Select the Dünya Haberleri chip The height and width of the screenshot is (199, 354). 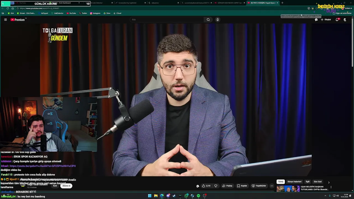[x=295, y=182]
